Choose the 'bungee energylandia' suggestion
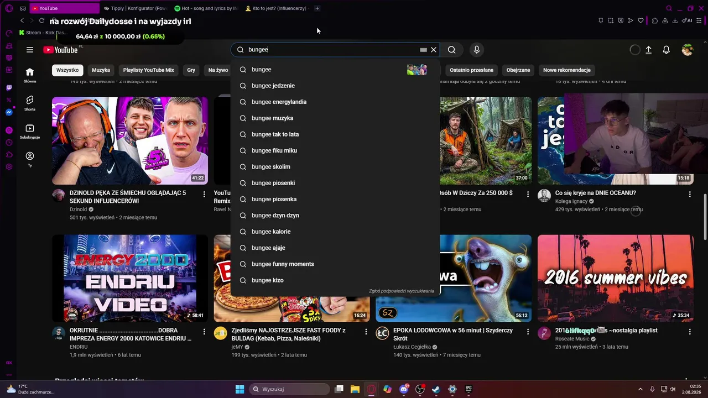The height and width of the screenshot is (398, 708). click(335, 102)
